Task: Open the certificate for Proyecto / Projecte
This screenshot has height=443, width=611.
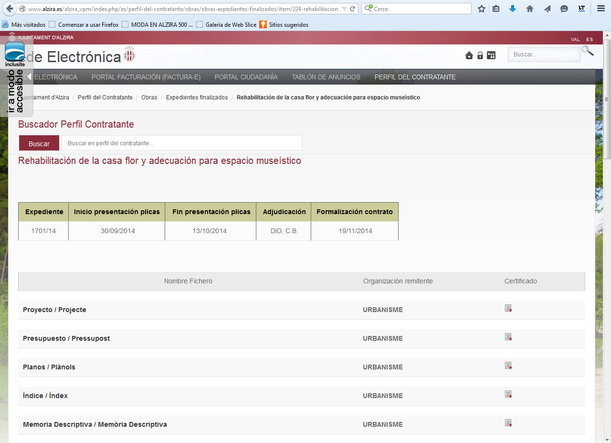Action: [508, 308]
